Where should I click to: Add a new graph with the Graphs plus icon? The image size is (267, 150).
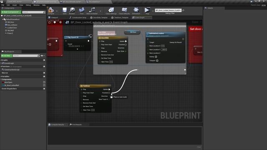click(44, 60)
